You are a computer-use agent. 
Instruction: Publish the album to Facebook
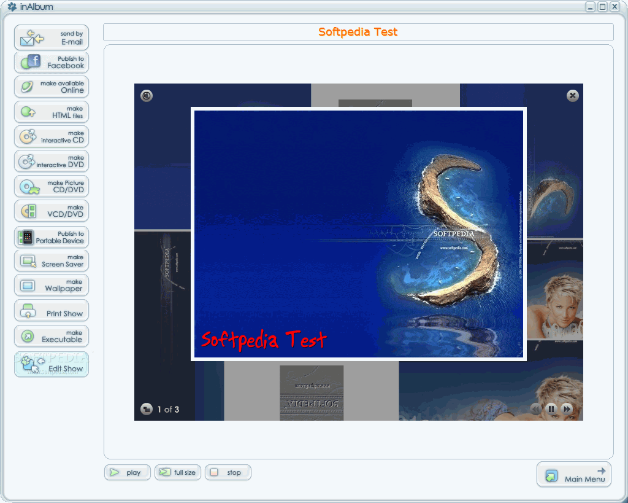click(x=52, y=62)
